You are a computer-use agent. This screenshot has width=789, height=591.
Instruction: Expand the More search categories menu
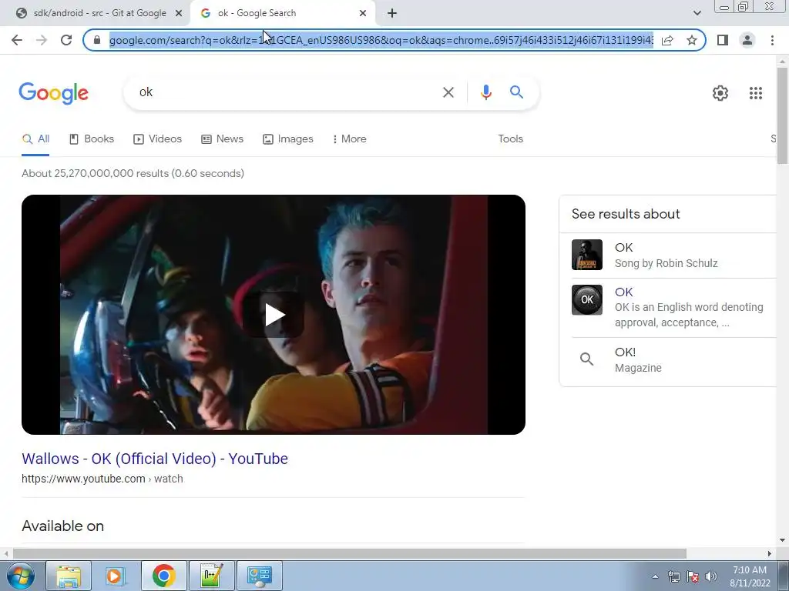pyautogui.click(x=349, y=139)
